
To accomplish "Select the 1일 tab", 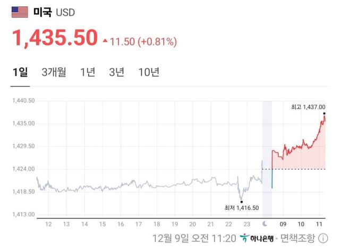I will [x=20, y=73].
